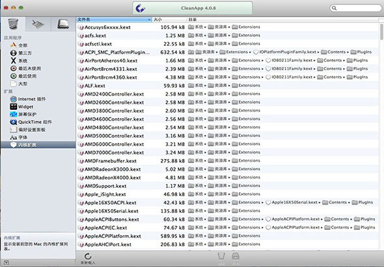Select ACPI_SMC_PlatformPlugin kext row
The height and width of the screenshot is (267, 384).
click(x=228, y=52)
